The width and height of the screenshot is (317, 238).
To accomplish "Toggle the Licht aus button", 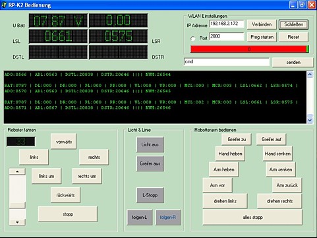I will (150, 144).
